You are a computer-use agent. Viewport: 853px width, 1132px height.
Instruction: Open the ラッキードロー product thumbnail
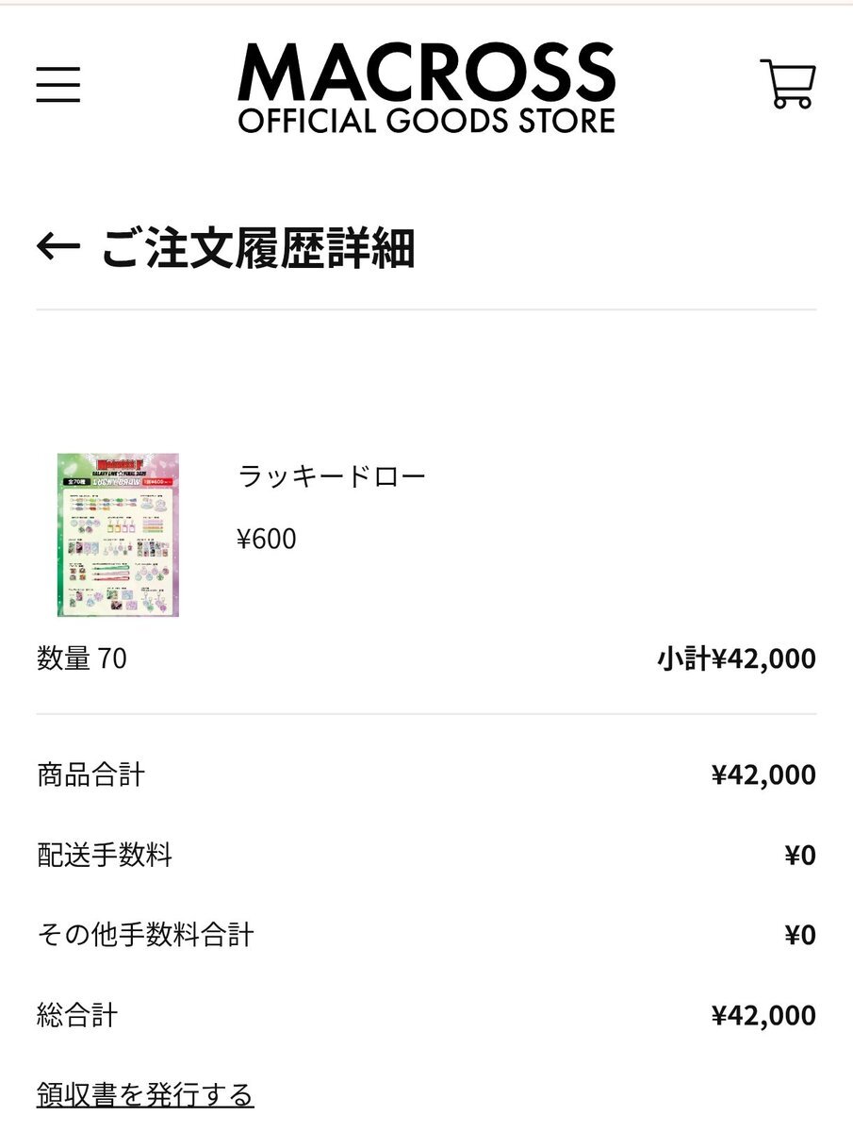118,535
